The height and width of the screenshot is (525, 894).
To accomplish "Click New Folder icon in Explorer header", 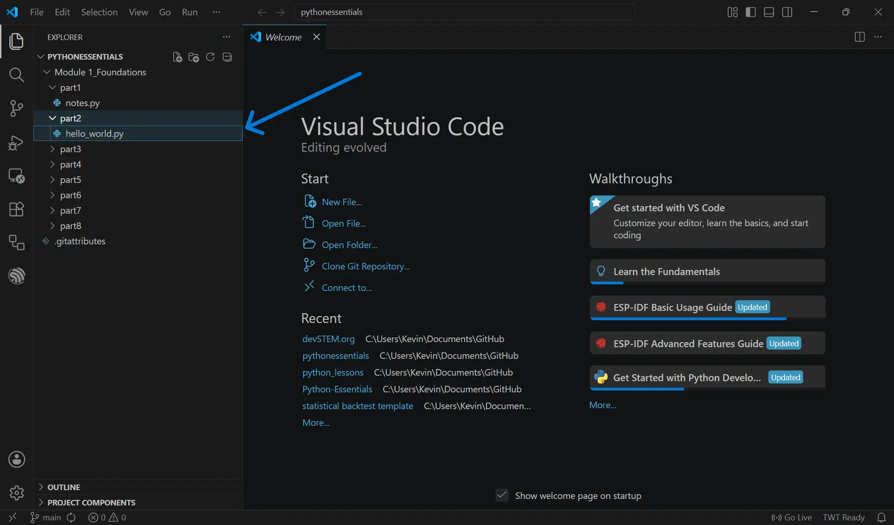I will [194, 57].
